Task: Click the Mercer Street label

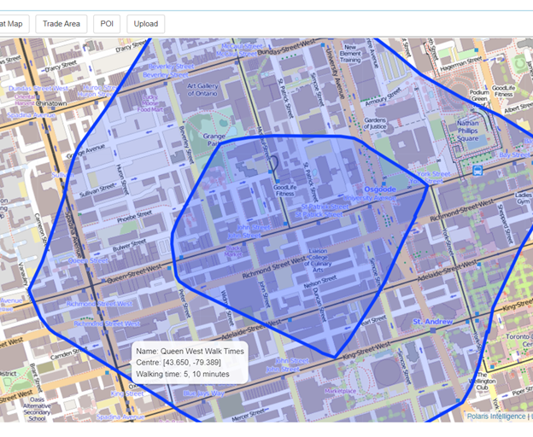Action: coord(249,416)
